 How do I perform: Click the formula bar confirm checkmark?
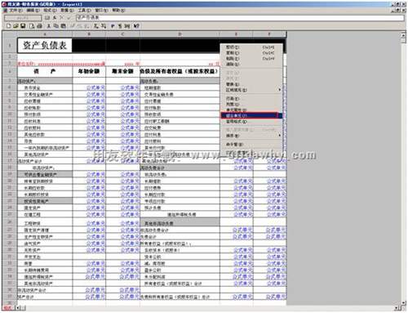coord(69,18)
